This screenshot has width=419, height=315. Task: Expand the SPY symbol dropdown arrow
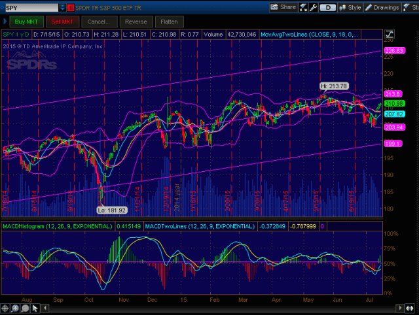click(x=62, y=8)
